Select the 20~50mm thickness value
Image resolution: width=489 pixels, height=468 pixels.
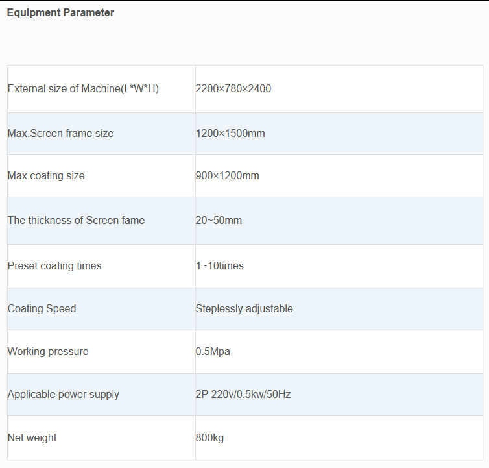pyautogui.click(x=219, y=220)
